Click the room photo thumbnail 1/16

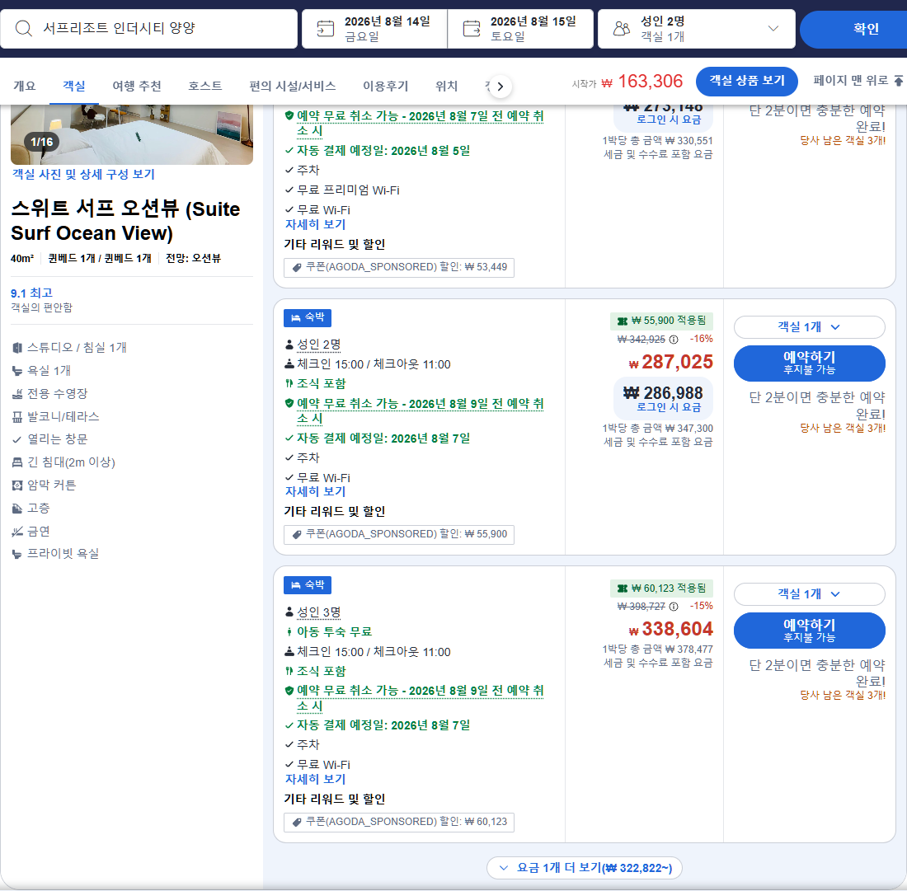coord(132,134)
